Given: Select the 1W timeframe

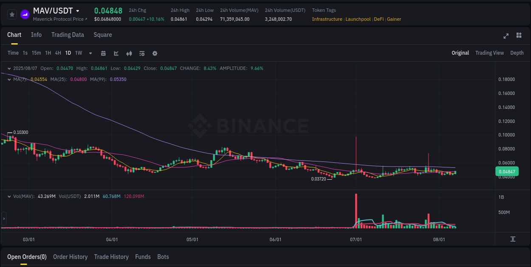Looking at the screenshot, I should tap(78, 53).
